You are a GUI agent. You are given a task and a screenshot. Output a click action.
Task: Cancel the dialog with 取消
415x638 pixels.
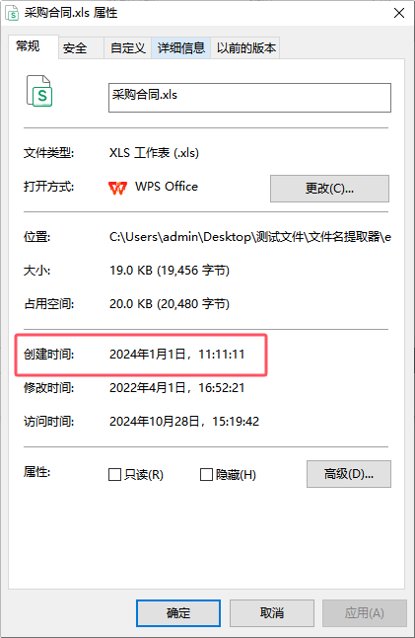click(x=272, y=613)
